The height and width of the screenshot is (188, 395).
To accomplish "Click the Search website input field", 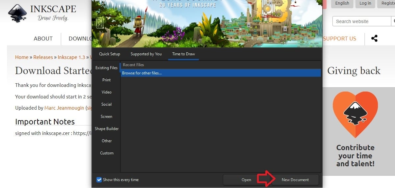I will (361, 21).
